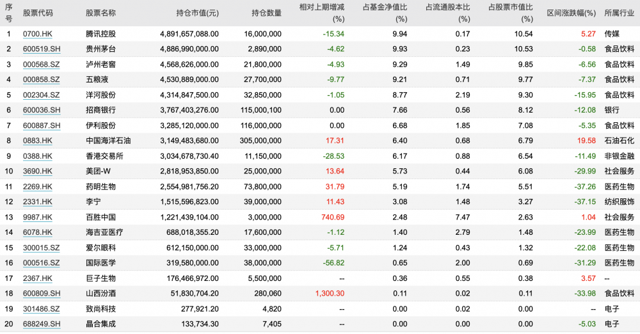The width and height of the screenshot is (640, 334).
Task: Select stock name 药明生物
Action: click(101, 187)
